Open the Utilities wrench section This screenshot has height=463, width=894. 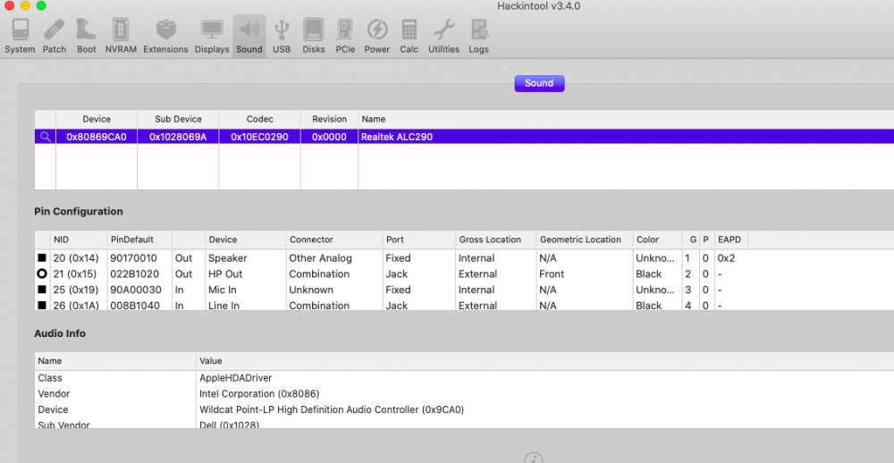coord(443,36)
